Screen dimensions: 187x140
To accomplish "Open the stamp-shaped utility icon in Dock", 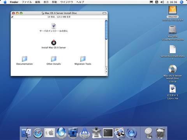I will (96, 133).
